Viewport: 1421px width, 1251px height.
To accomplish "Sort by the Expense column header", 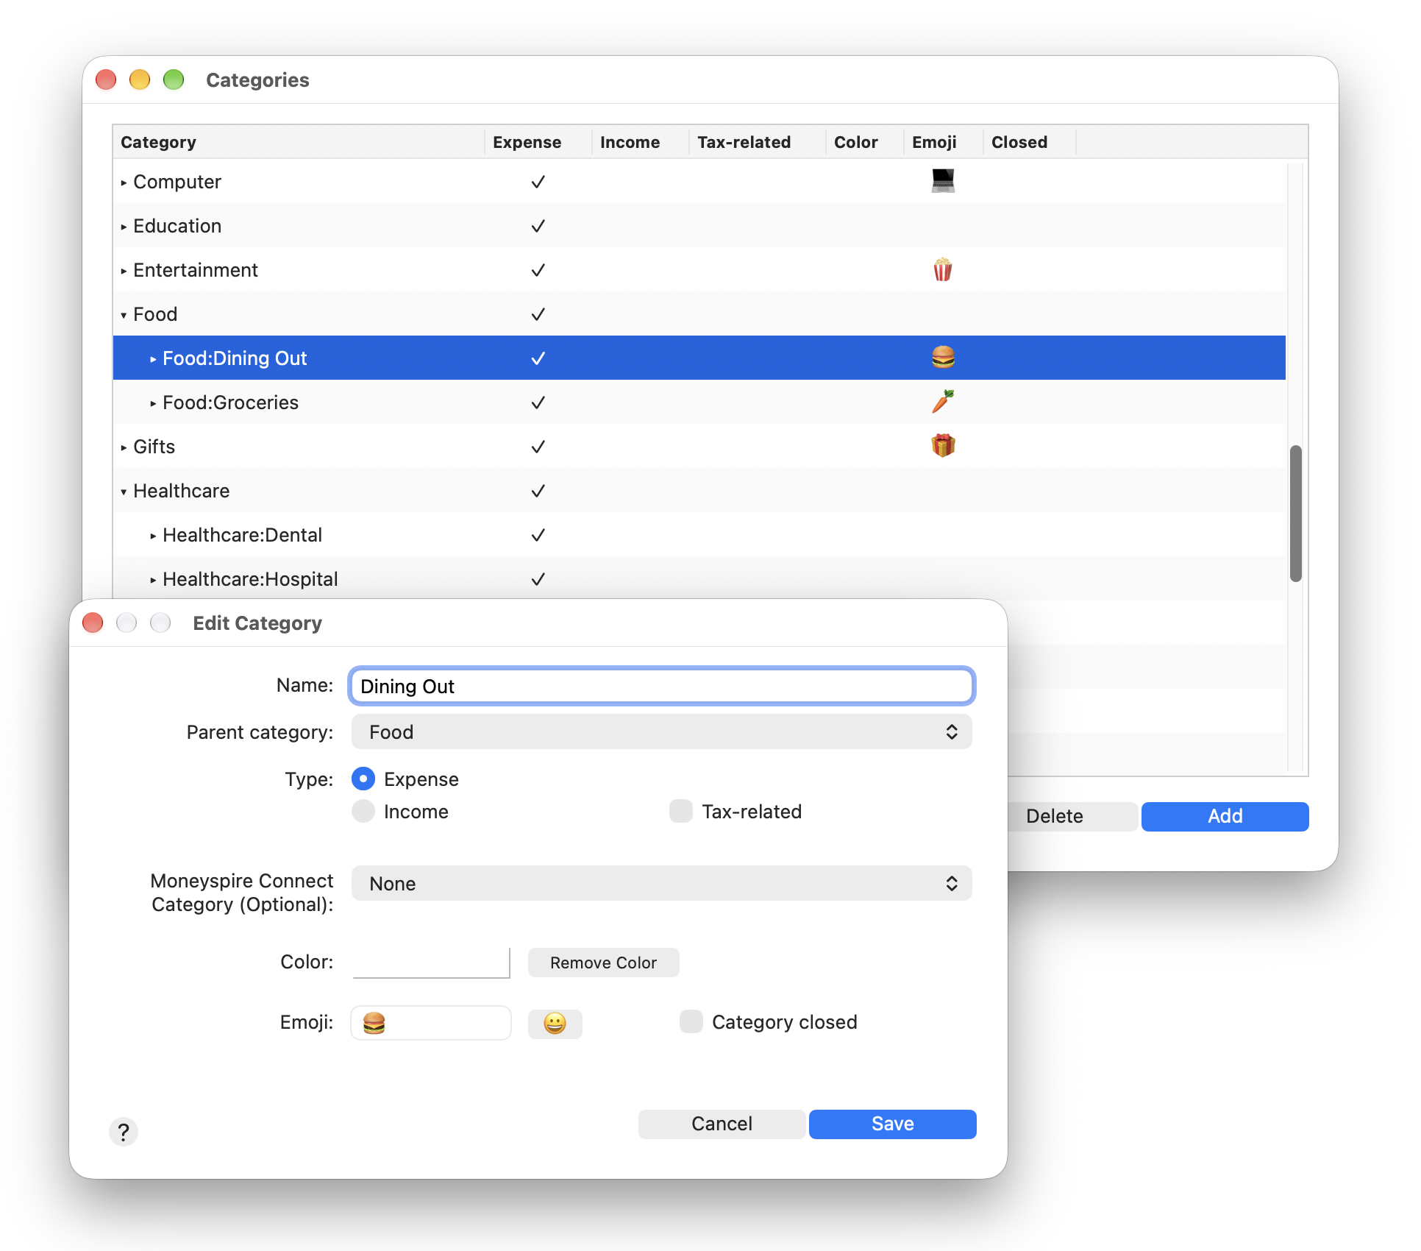I will 538,142.
